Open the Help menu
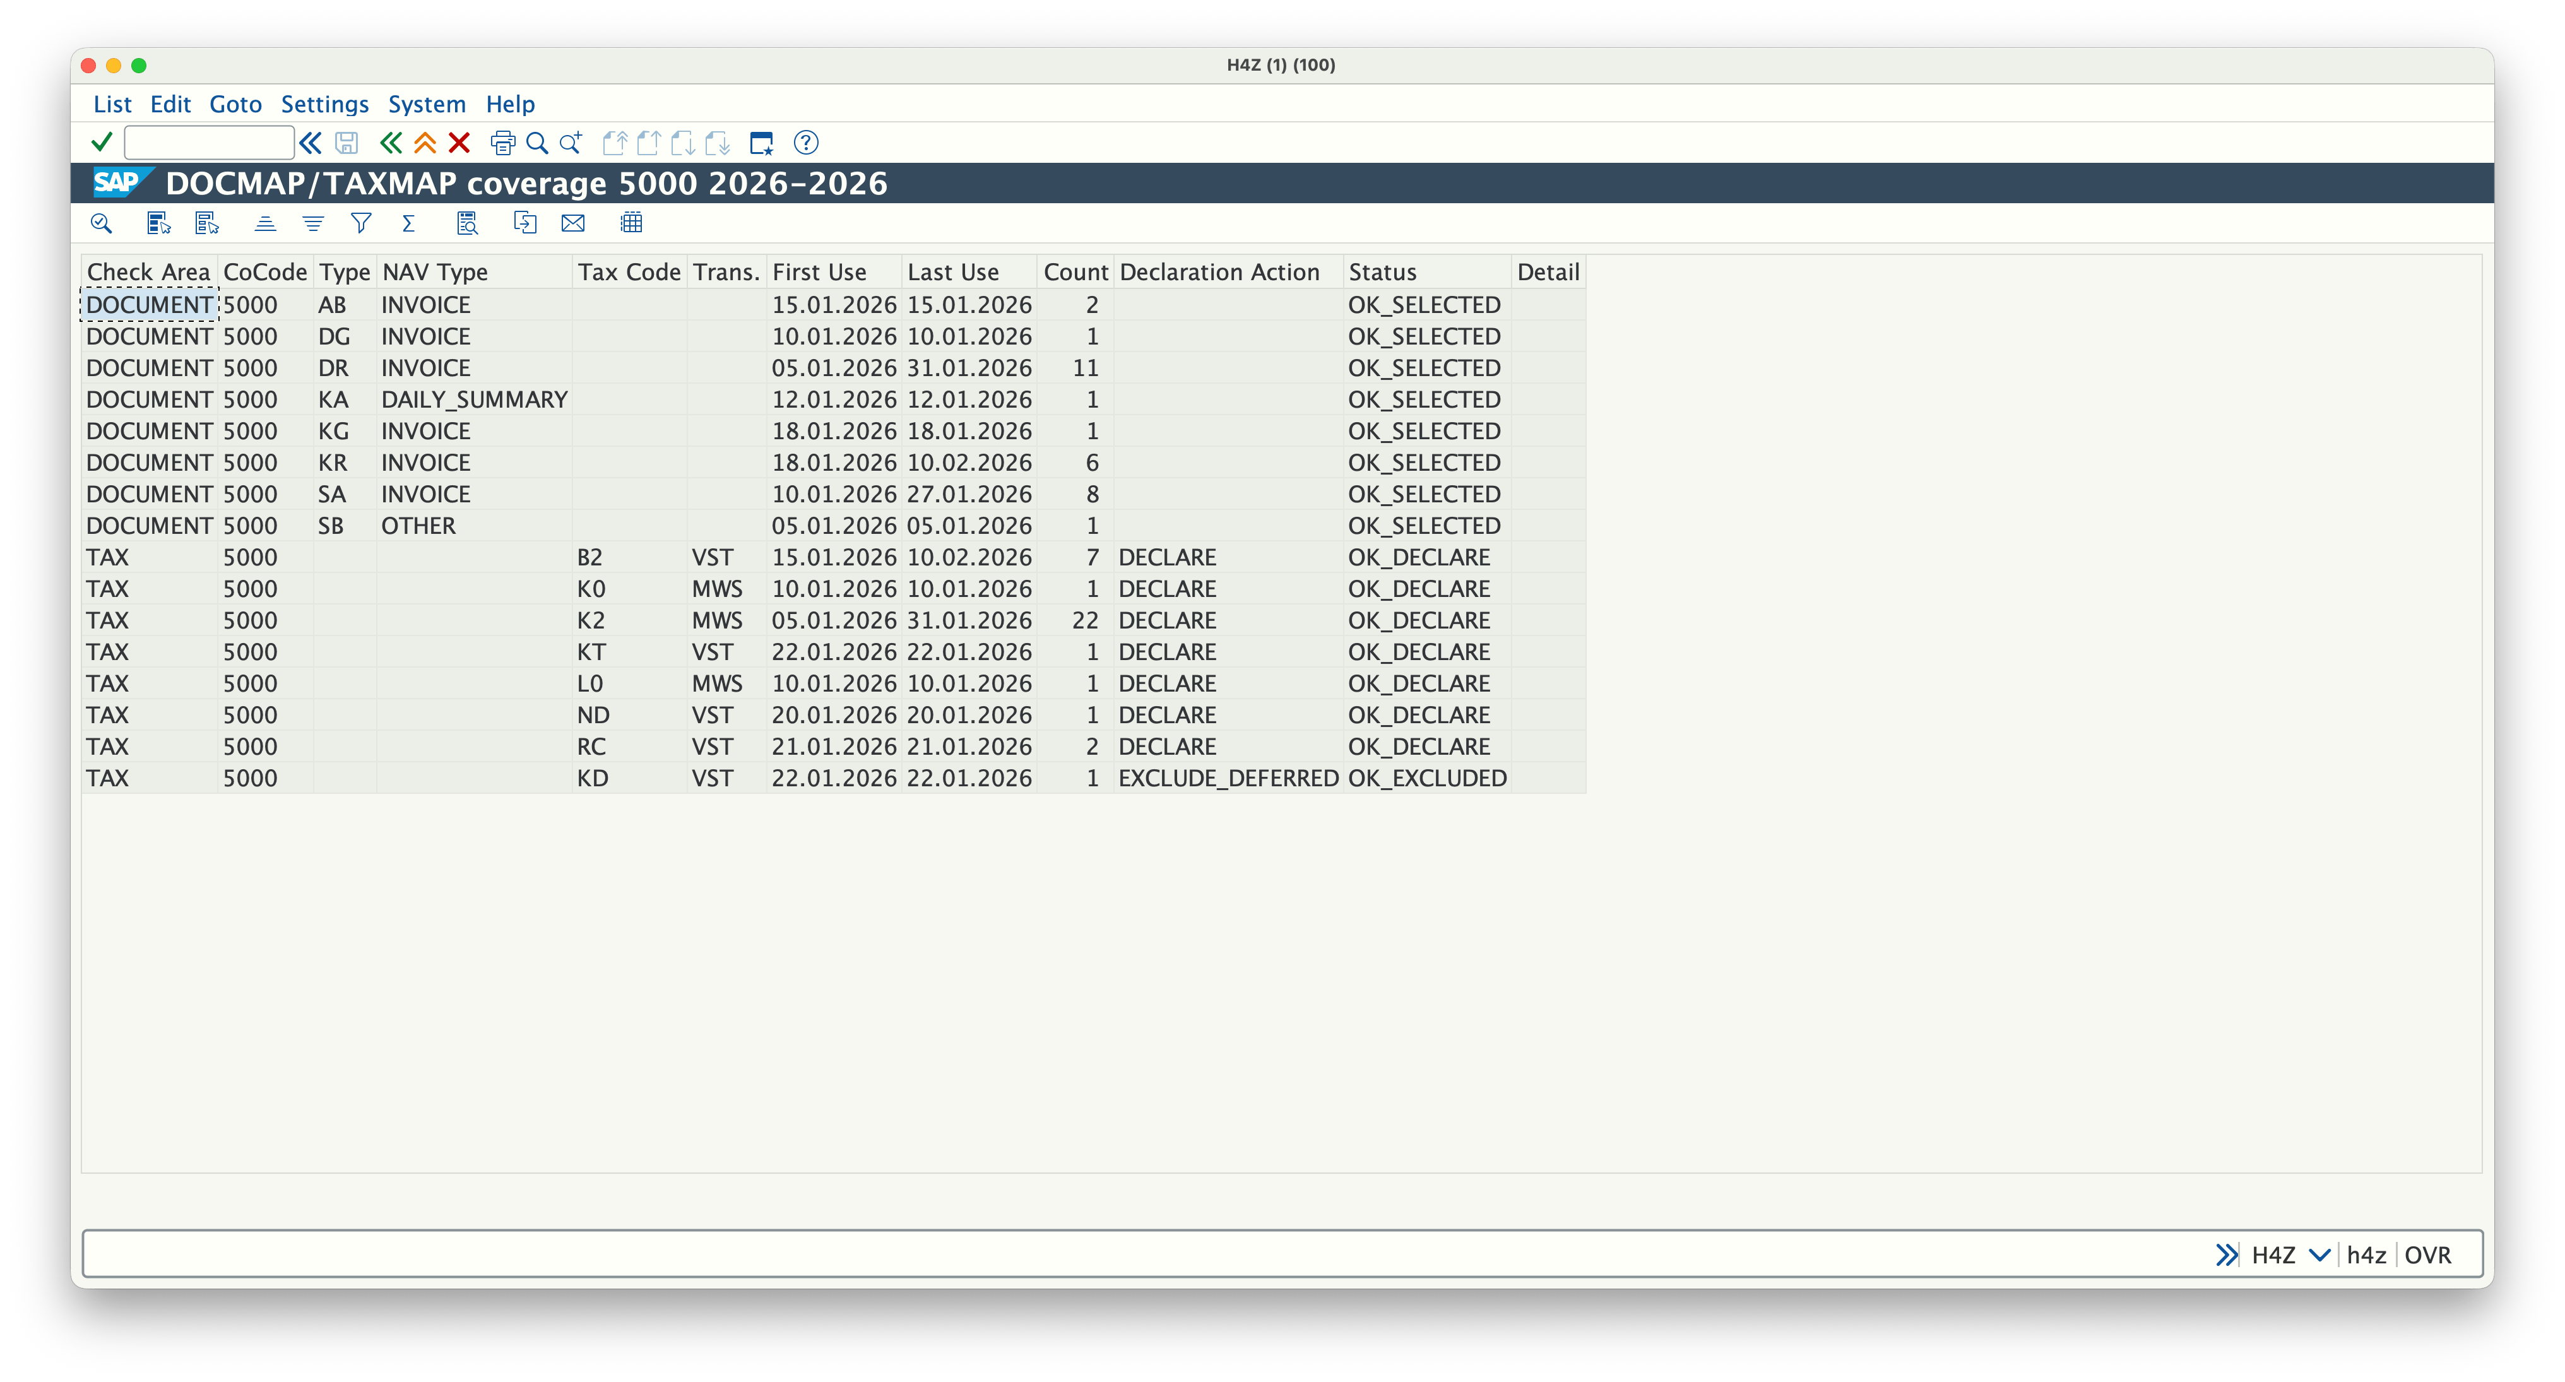 (x=510, y=103)
